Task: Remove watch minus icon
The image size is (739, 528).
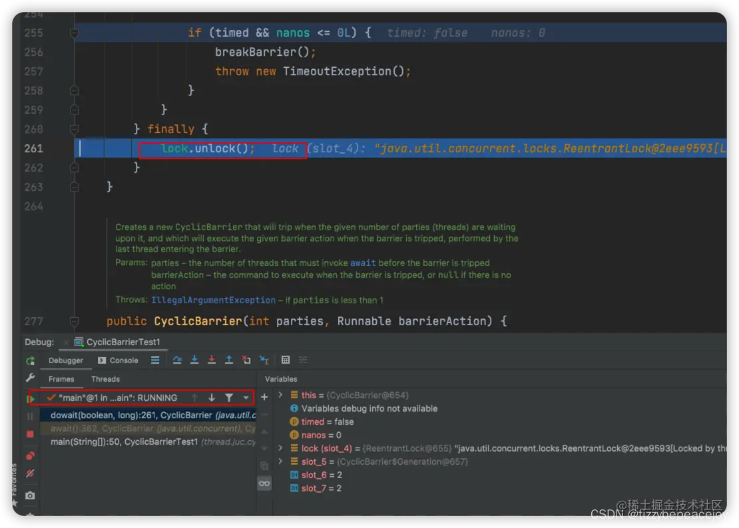Action: (x=264, y=415)
